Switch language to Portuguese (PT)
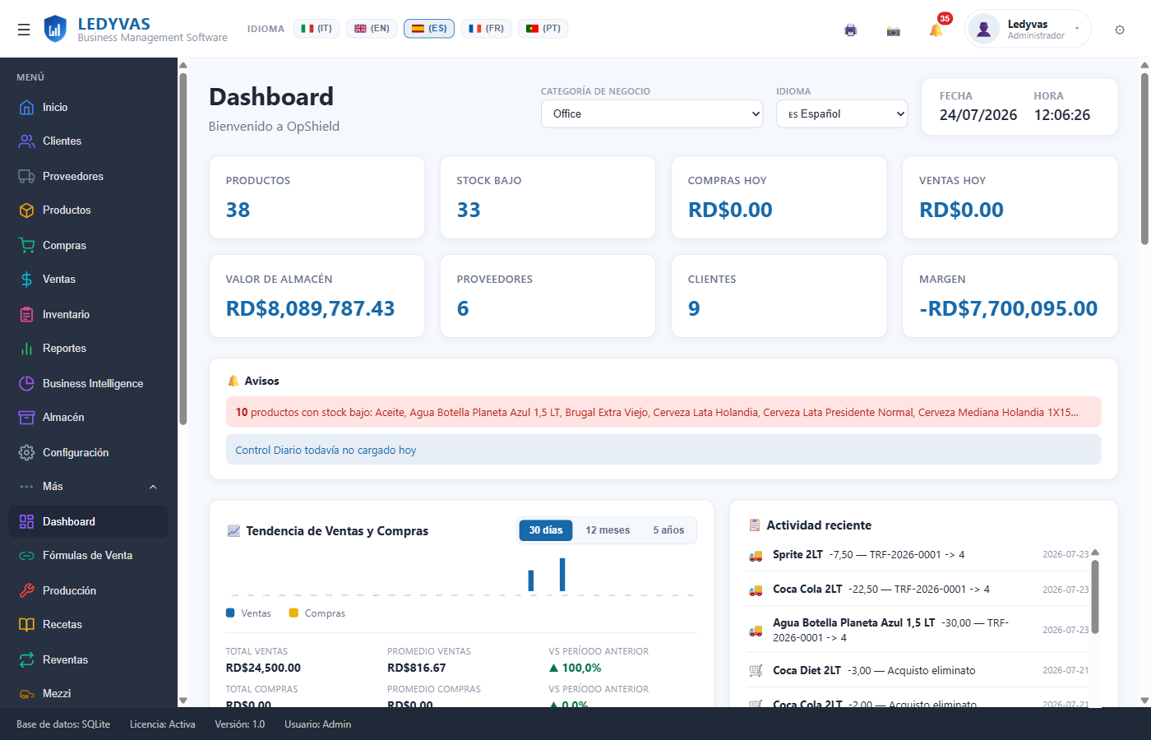This screenshot has height=740, width=1151. [x=543, y=29]
